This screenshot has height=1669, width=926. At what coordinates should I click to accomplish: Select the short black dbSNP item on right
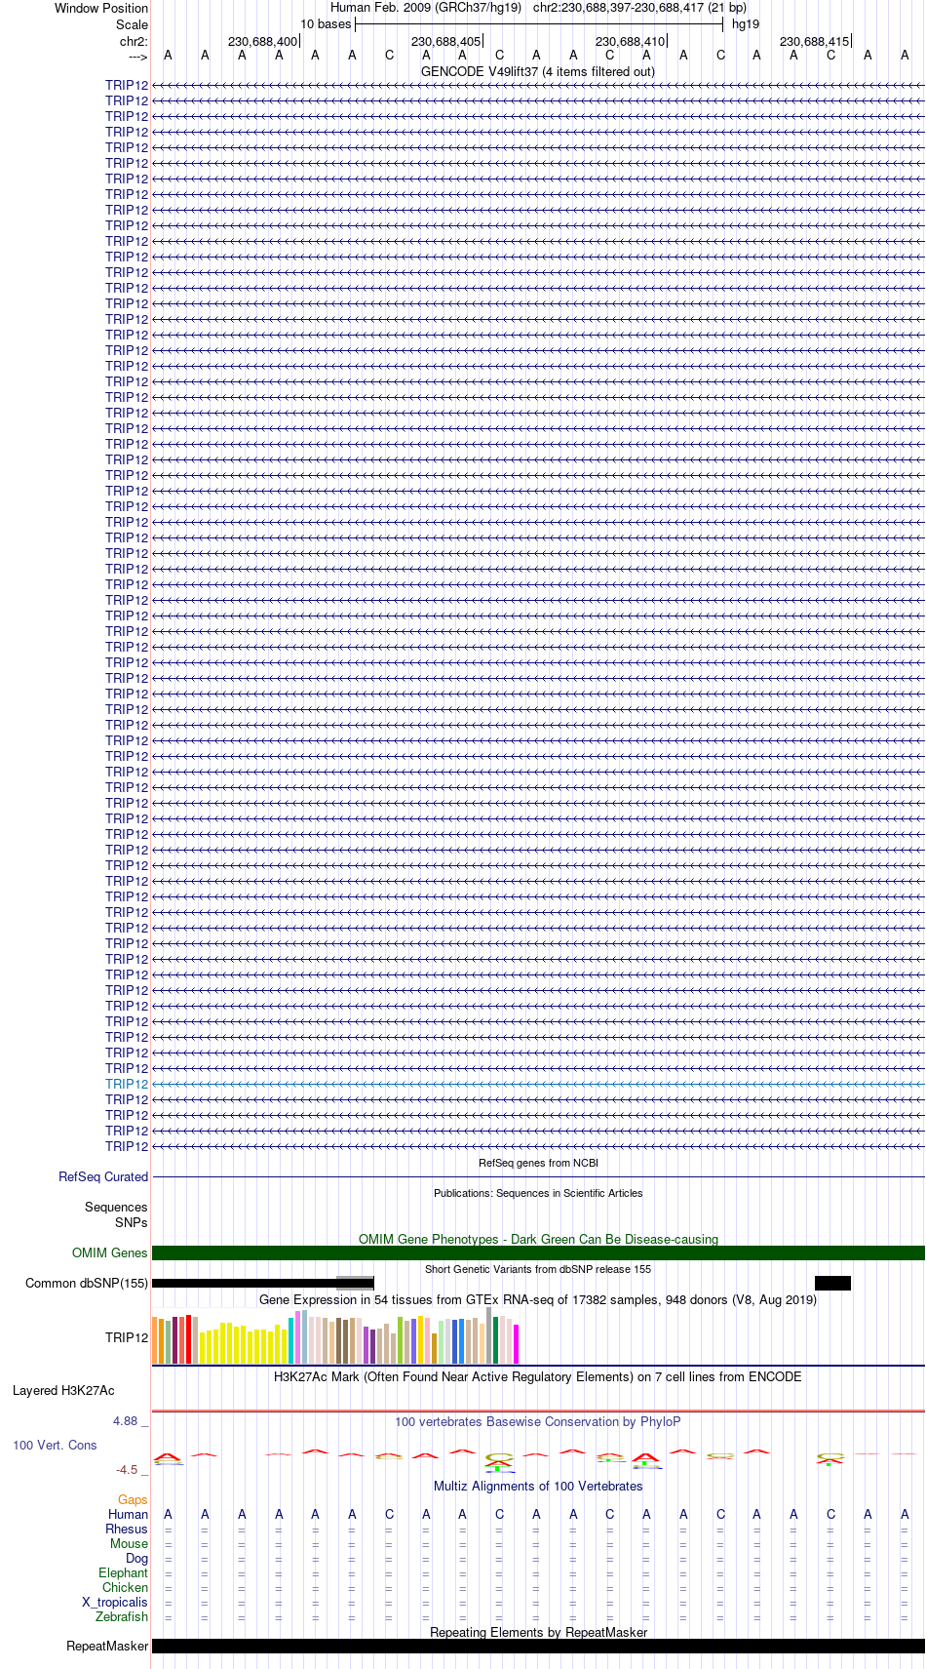(832, 1283)
